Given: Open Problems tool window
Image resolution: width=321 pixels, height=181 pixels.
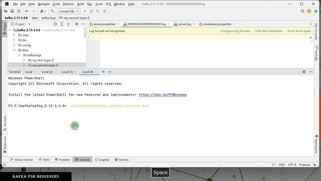Looking at the screenshot, I should 62,160.
